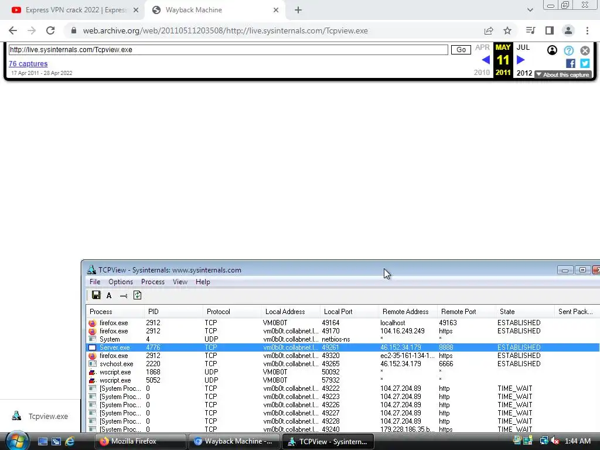Close the Wayback Machine tab

point(276,10)
